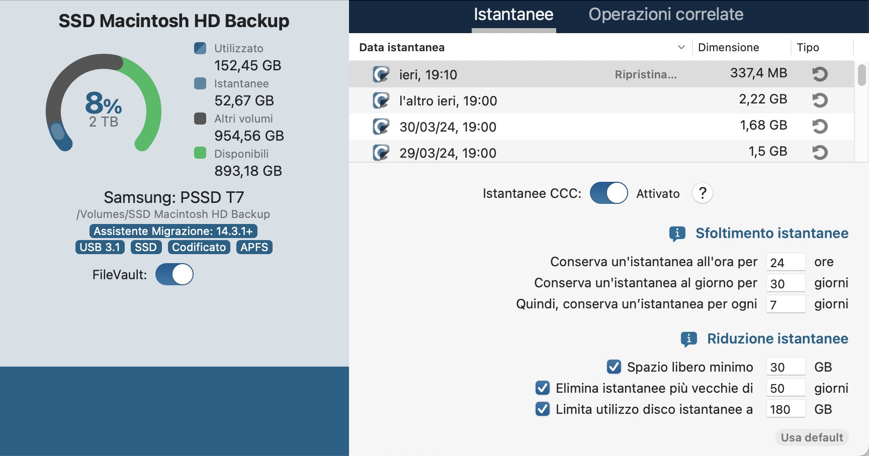Click restore-type icon in 29/03/24 row
Screen dimensions: 869x456
(x=820, y=152)
